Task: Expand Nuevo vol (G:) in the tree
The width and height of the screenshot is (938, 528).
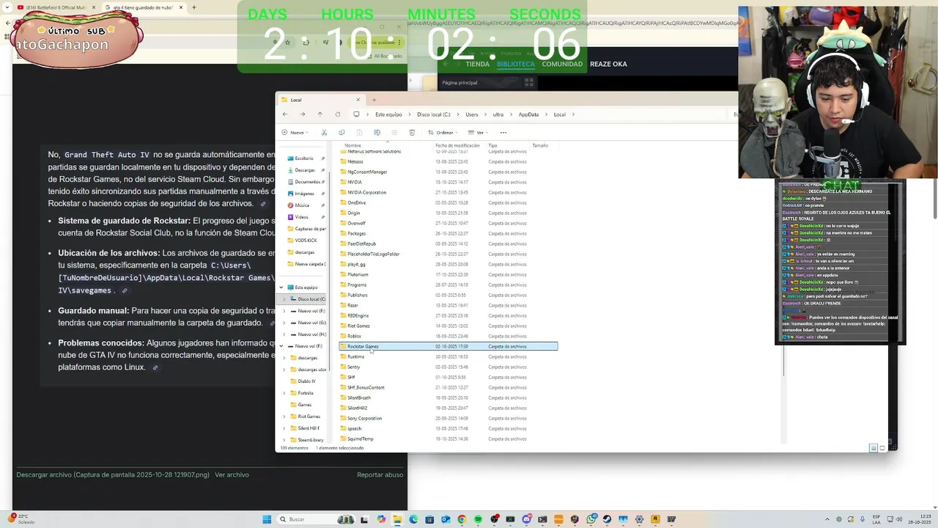Action: [x=284, y=323]
